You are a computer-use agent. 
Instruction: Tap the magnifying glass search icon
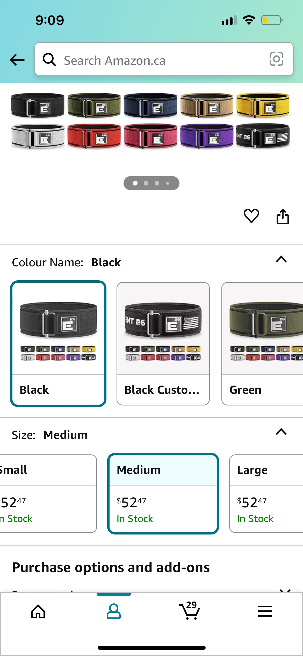[x=49, y=60]
